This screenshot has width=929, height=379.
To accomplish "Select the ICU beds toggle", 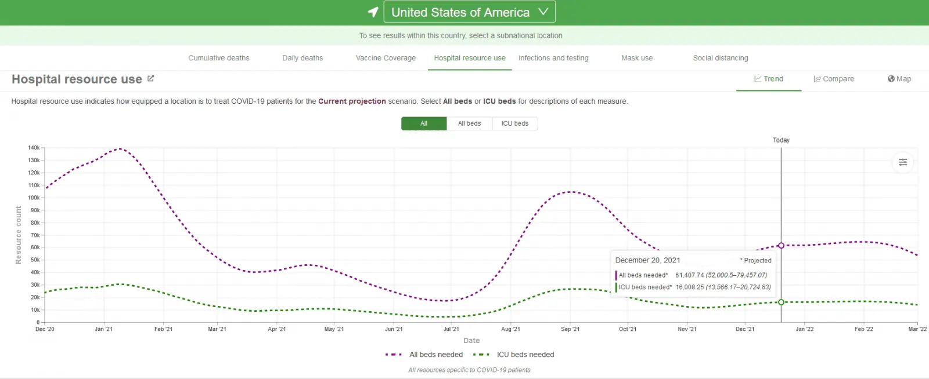I will 515,123.
